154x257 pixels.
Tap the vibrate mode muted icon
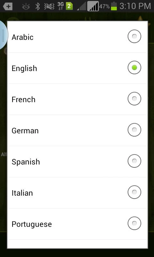click(x=49, y=6)
